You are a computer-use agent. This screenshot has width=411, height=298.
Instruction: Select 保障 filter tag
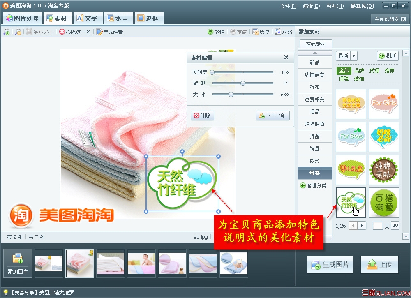click(x=344, y=79)
